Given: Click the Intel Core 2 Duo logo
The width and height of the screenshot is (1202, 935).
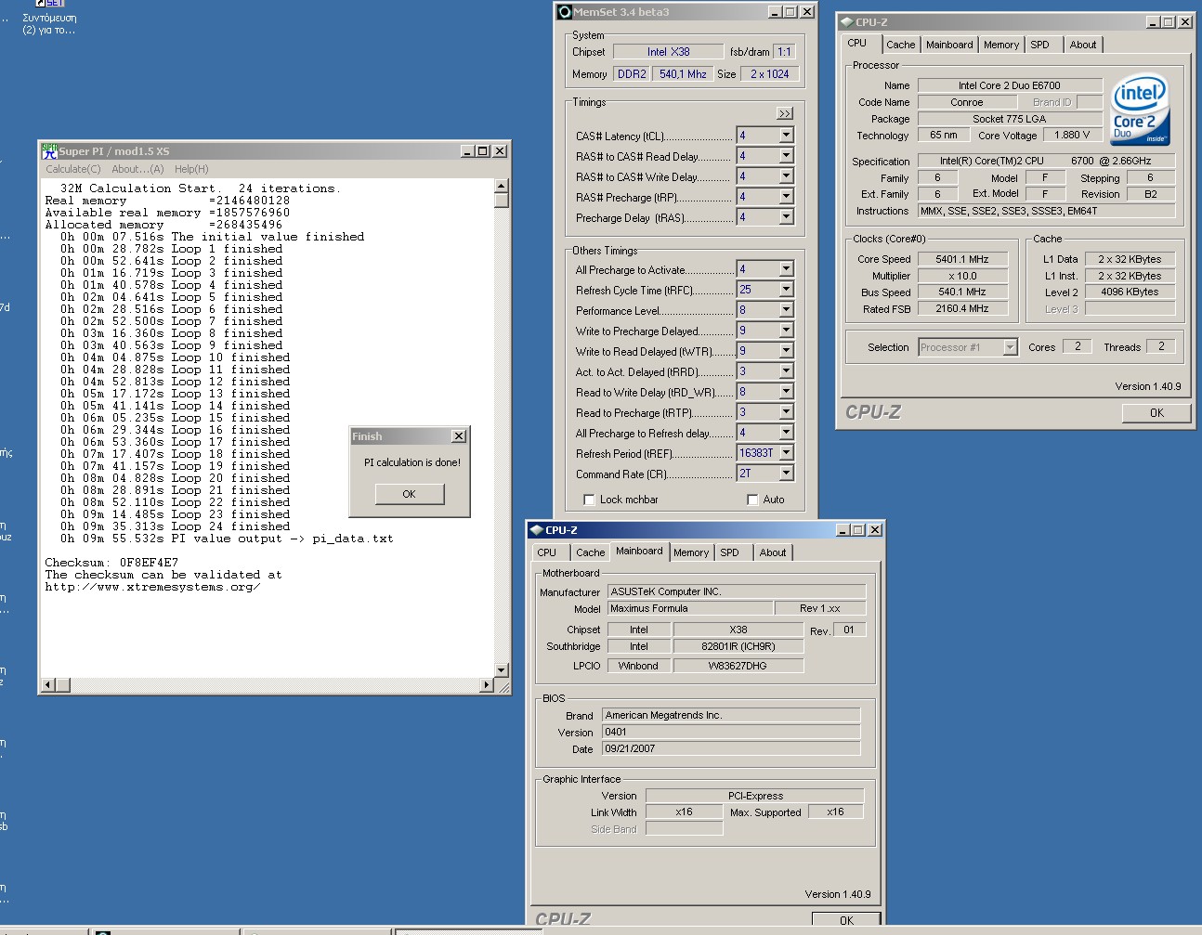Looking at the screenshot, I should tap(1140, 110).
